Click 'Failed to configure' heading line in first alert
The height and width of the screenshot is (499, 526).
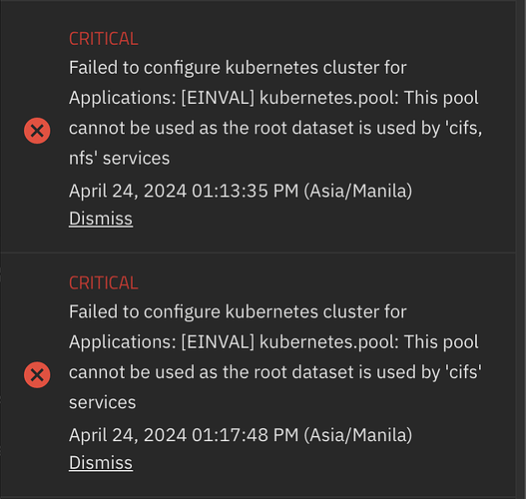click(x=238, y=68)
